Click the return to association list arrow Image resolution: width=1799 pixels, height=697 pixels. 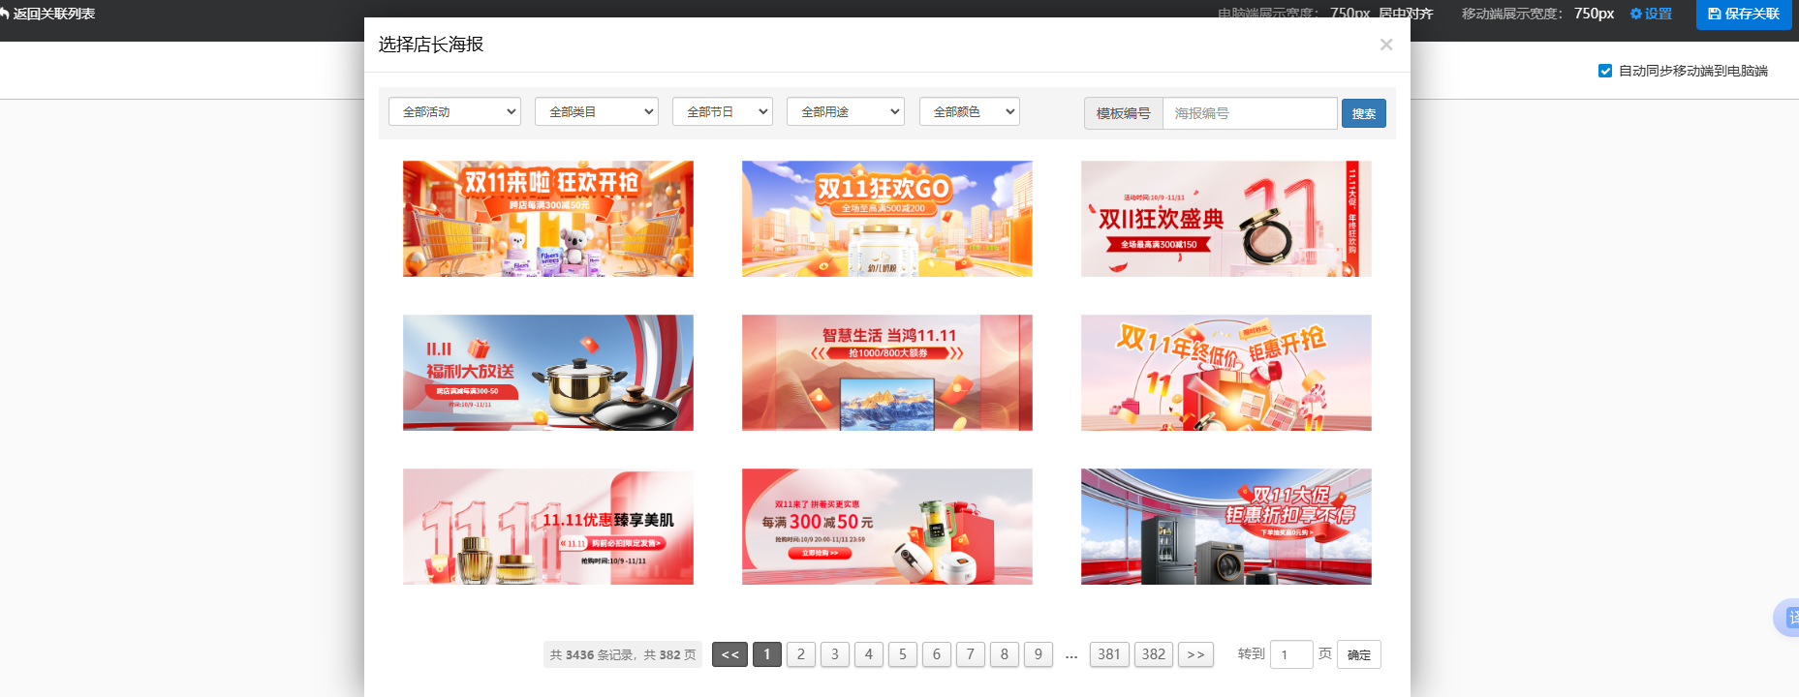pyautogui.click(x=6, y=14)
